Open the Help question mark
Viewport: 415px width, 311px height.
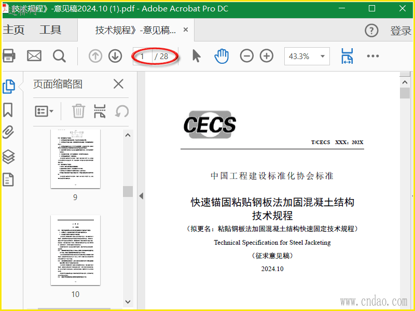(371, 31)
